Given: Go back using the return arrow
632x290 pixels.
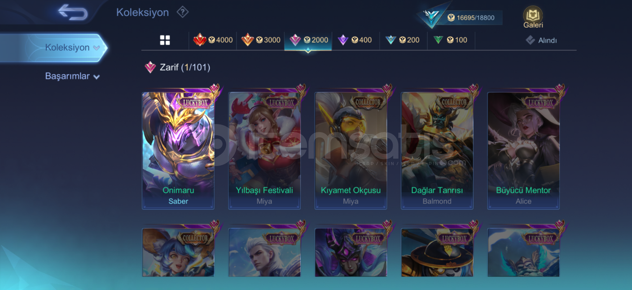Looking at the screenshot, I should [x=73, y=12].
